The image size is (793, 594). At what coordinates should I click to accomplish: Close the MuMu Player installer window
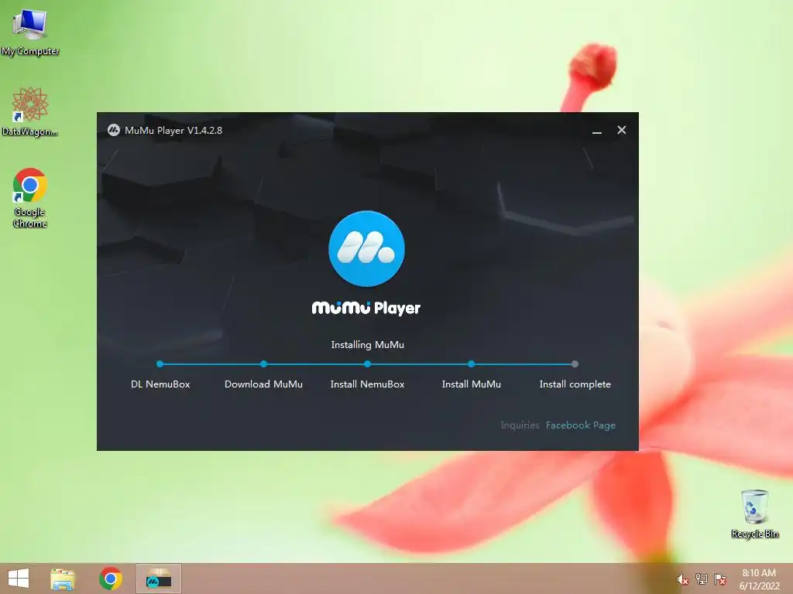[622, 130]
